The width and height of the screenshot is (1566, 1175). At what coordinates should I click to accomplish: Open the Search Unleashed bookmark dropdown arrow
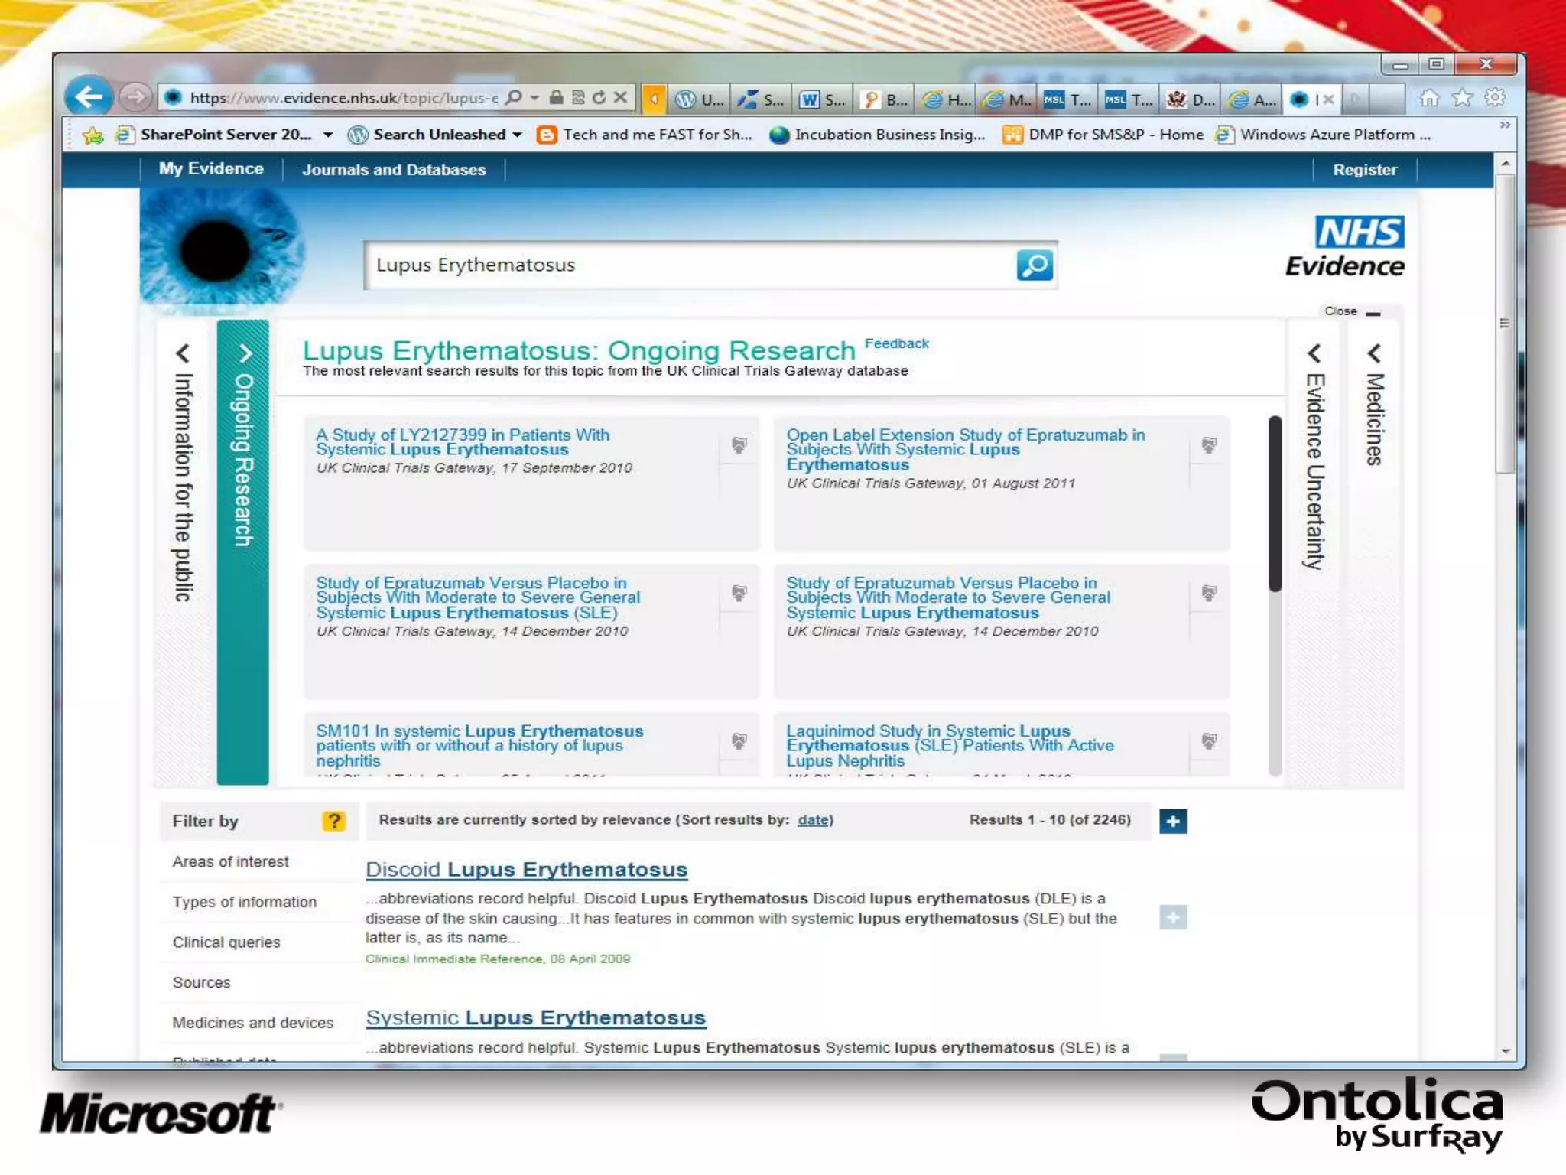(x=518, y=135)
